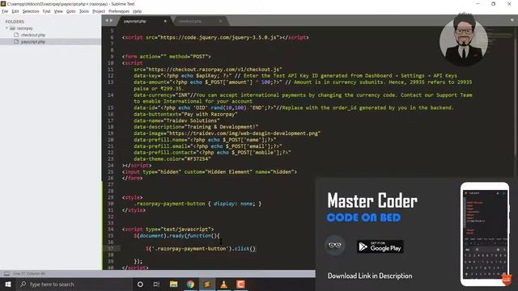Screen dimensions: 518x291
Task: Place cursor after .click() on line 37
Action: pyautogui.click(x=256, y=248)
